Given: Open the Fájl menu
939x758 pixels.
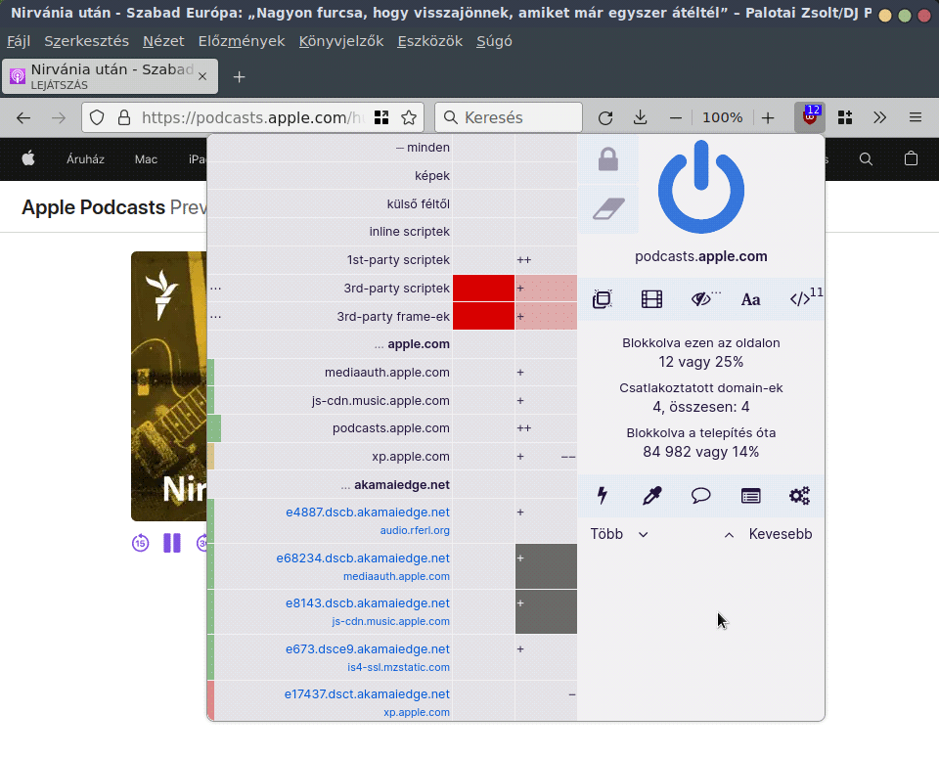Looking at the screenshot, I should (x=19, y=41).
